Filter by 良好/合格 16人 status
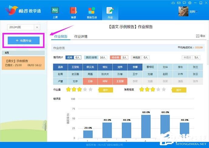The height and width of the screenshot is (148, 209). tap(95, 57)
